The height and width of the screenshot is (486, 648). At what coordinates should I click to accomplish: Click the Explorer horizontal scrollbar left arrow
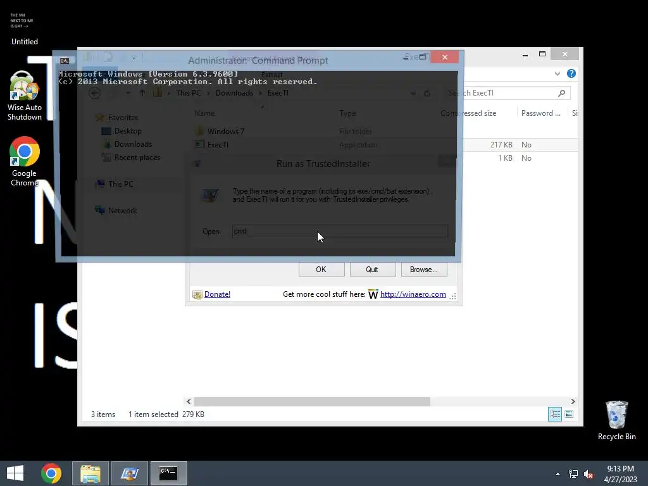[x=189, y=401]
